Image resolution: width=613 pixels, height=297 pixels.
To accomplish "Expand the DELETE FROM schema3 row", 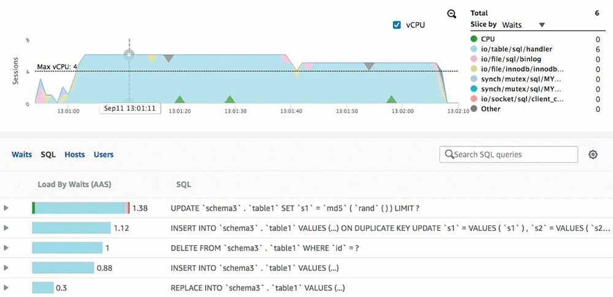I will [6, 248].
